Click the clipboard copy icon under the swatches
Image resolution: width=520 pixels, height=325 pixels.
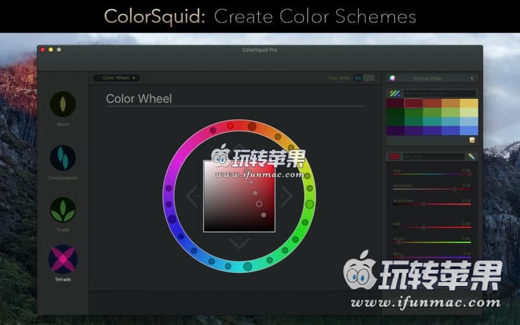(x=472, y=140)
